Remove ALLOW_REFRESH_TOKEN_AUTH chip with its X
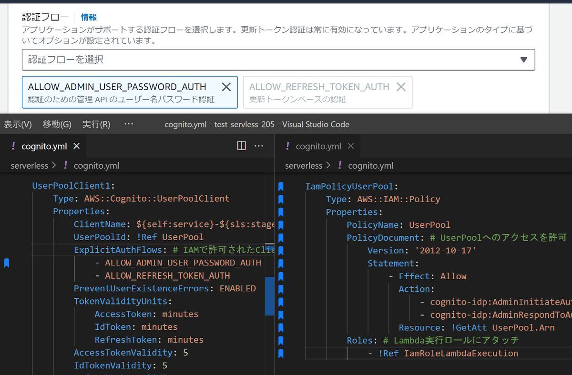 point(401,87)
